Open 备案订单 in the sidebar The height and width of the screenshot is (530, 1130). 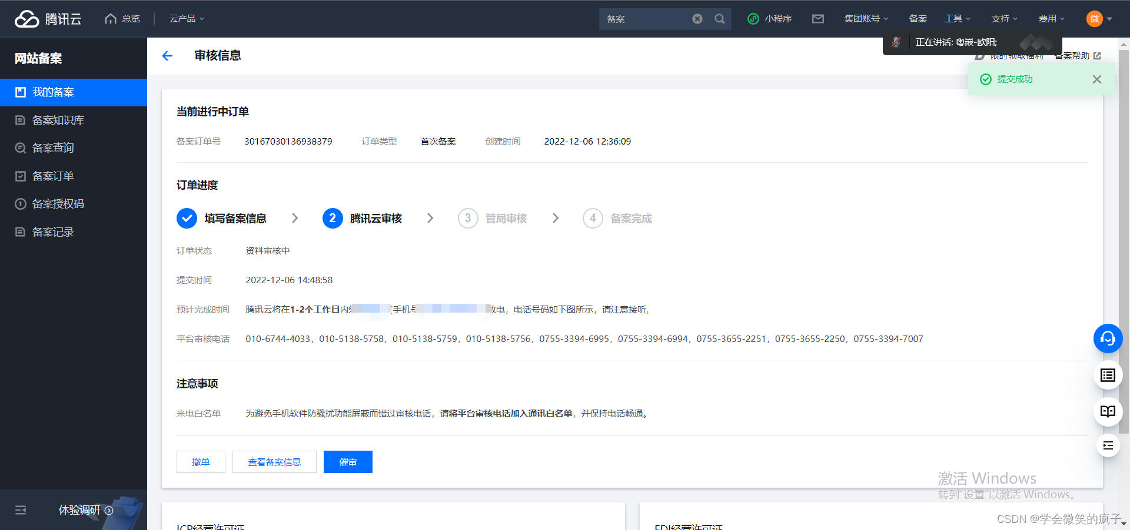pyautogui.click(x=74, y=176)
